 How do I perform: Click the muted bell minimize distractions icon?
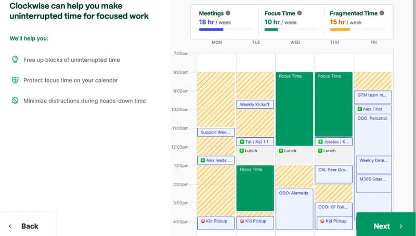tap(15, 100)
